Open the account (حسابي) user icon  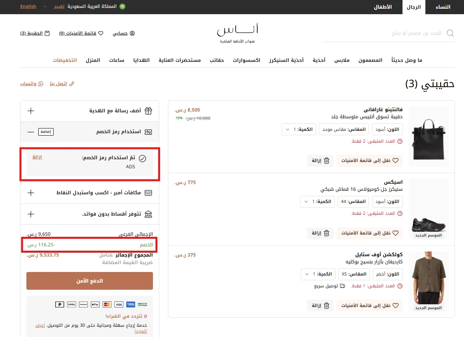coord(132,33)
